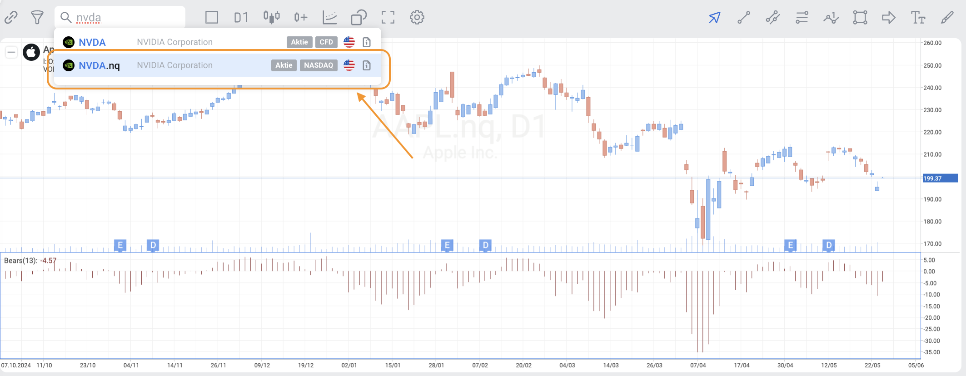
Task: Open info document icon for NVDA.nq
Action: (x=367, y=65)
